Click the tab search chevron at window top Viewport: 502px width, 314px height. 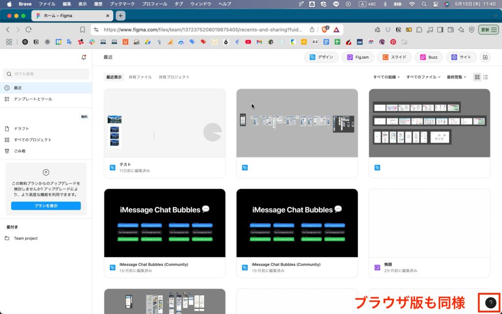[x=496, y=16]
